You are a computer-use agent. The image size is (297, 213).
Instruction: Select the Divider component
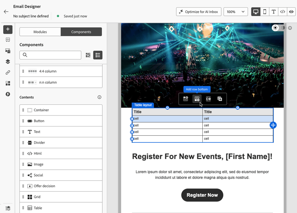61,142
